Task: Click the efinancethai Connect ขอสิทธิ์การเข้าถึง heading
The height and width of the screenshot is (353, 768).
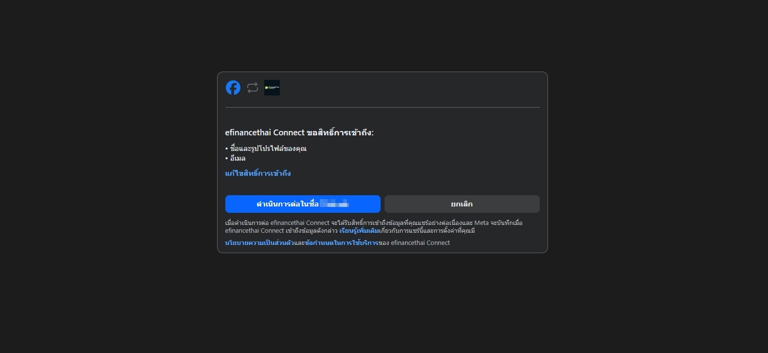Action: [x=299, y=132]
